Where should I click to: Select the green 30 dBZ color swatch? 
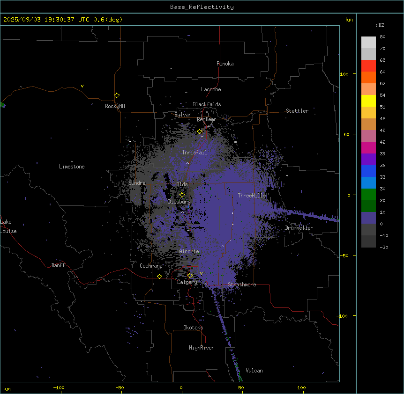pos(368,195)
